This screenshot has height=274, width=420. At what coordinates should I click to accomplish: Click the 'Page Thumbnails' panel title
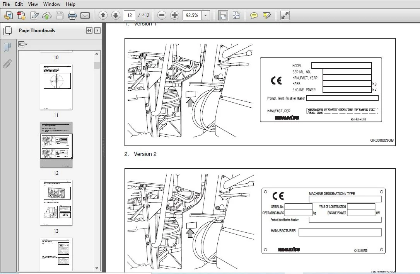pyautogui.click(x=37, y=30)
